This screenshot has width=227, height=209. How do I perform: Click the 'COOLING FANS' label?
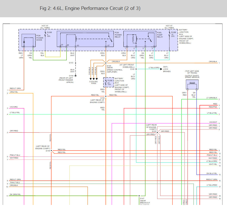(x=93, y=82)
